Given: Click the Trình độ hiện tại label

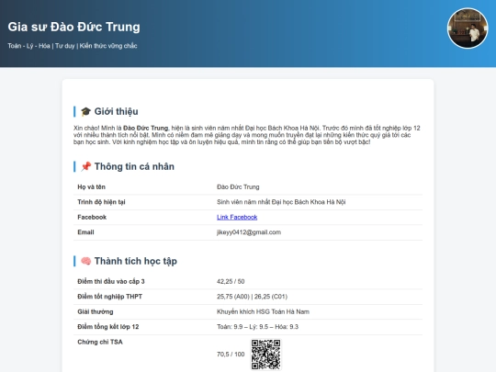Looking at the screenshot, I should 101,202.
